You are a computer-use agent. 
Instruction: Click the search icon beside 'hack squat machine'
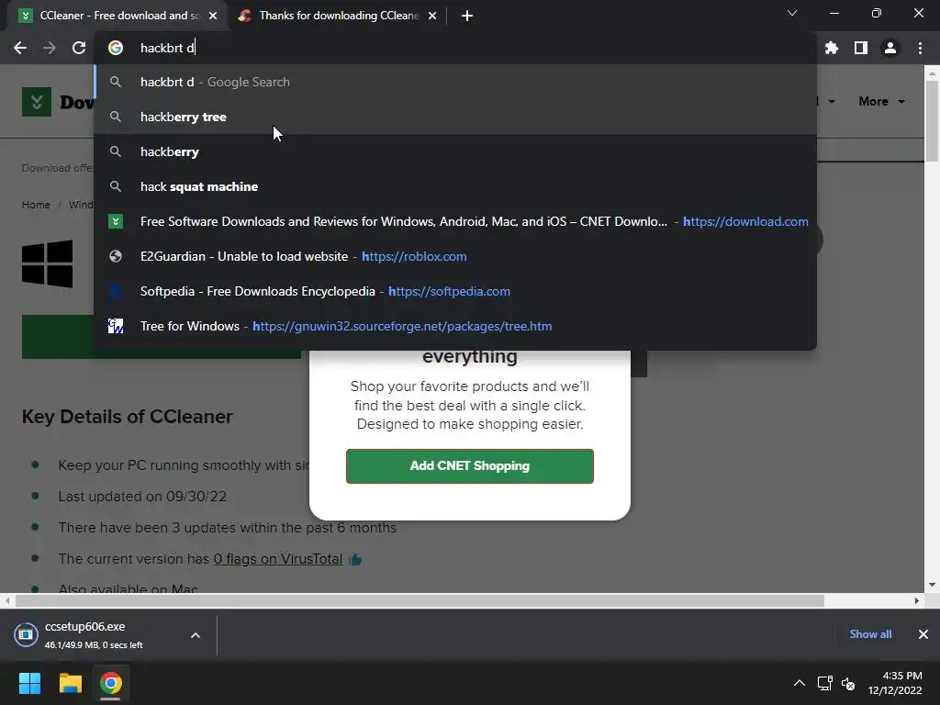coord(116,186)
